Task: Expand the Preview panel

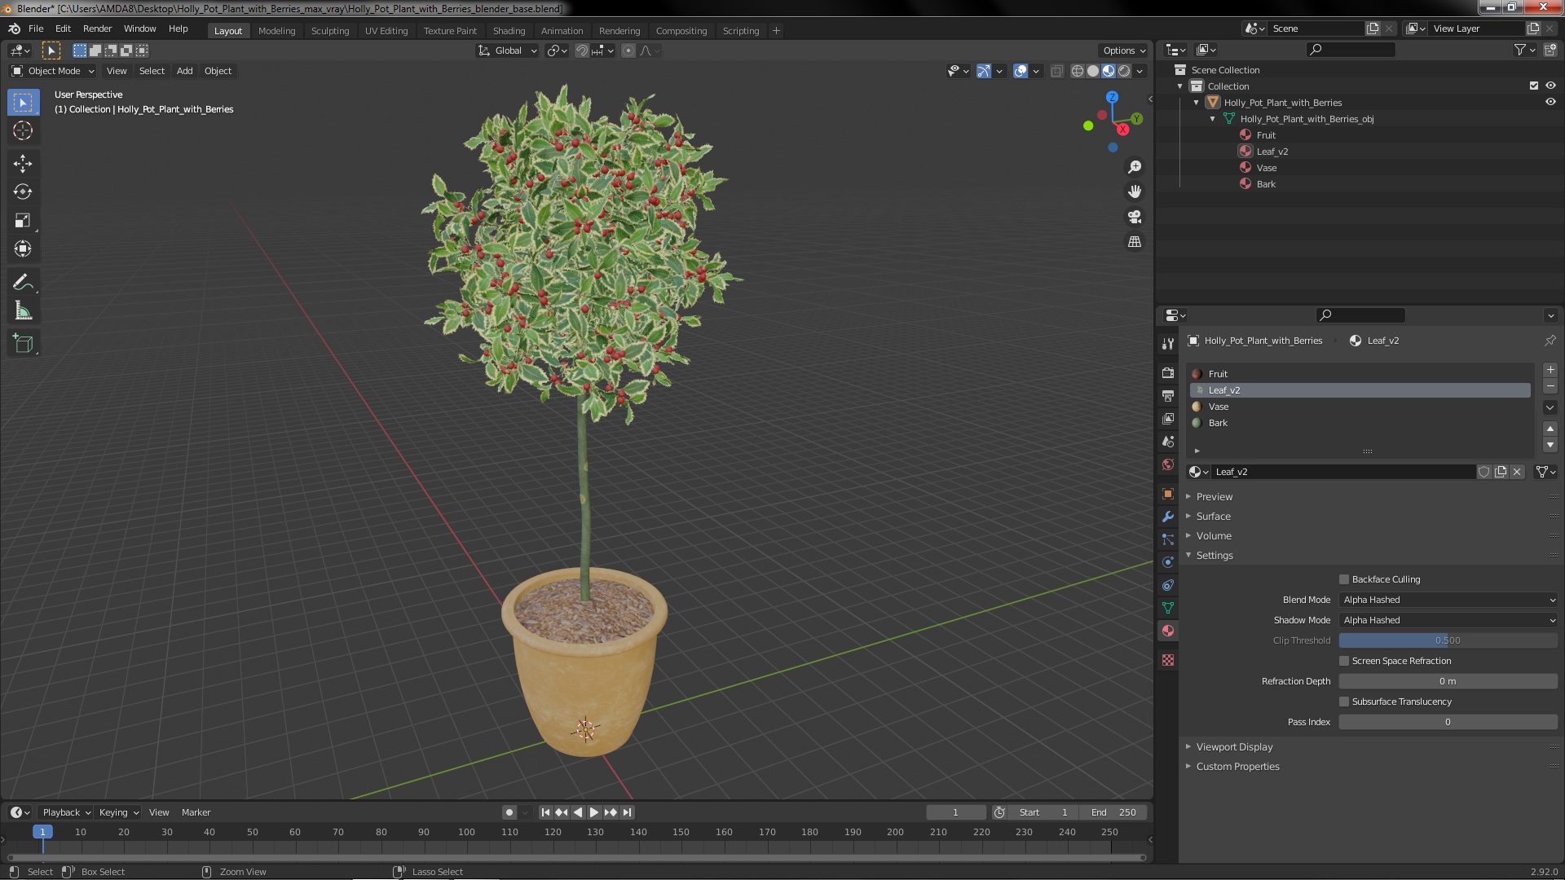Action: [x=1214, y=496]
